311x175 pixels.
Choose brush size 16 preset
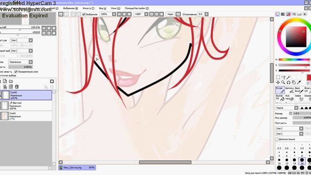coord(302,161)
